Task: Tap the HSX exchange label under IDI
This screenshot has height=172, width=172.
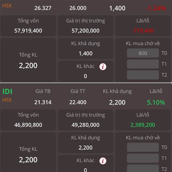Action: pyautogui.click(x=7, y=100)
